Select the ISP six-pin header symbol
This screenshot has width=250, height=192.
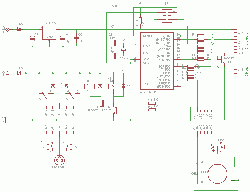[x=167, y=16]
